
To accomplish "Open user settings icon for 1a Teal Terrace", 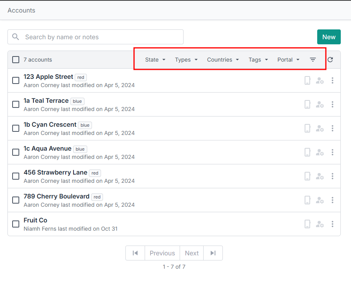I will point(320,104).
